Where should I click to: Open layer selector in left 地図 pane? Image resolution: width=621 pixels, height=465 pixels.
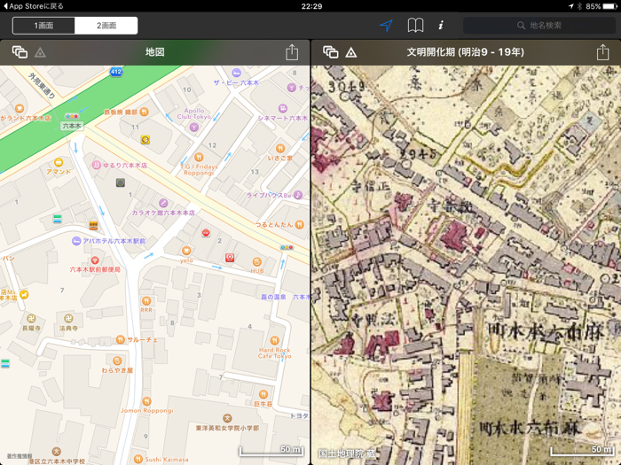(x=19, y=52)
